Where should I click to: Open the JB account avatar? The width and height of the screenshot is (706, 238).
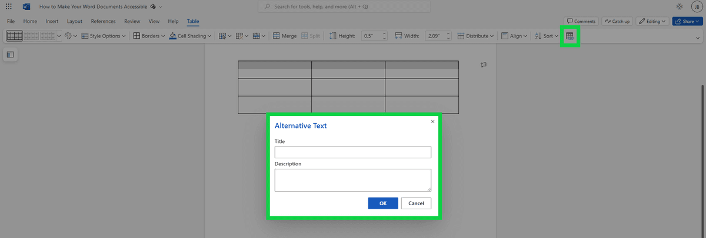point(697,6)
